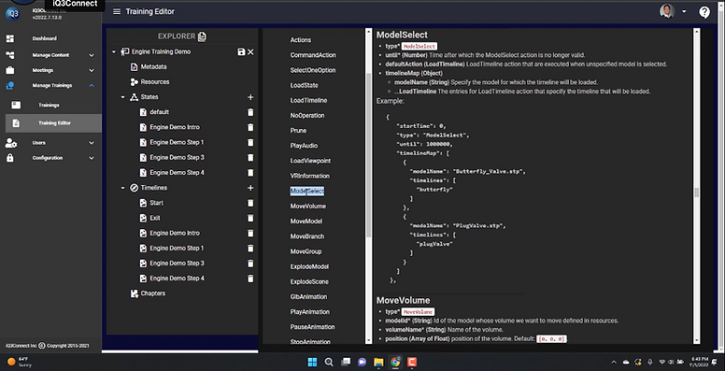Open Windows Start menu
The height and width of the screenshot is (371, 725).
coord(313,363)
